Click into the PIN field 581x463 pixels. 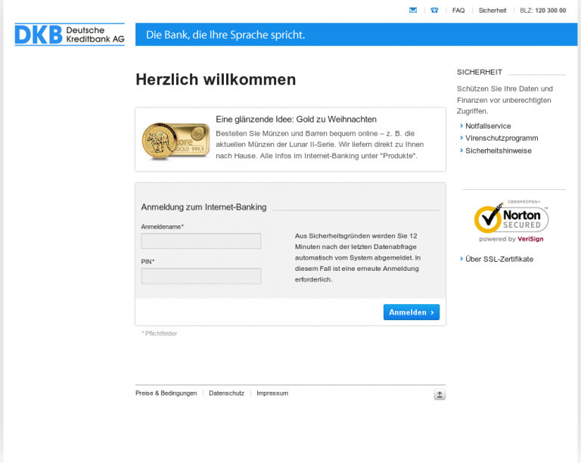click(201, 276)
